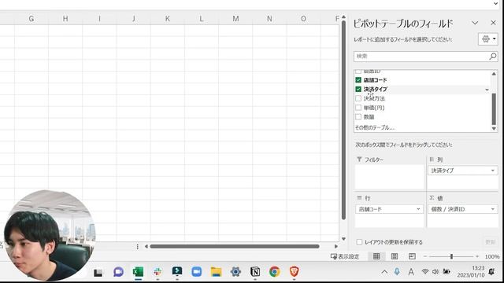Open Brave browser from the taskbar
504x283 pixels.
[x=294, y=272]
